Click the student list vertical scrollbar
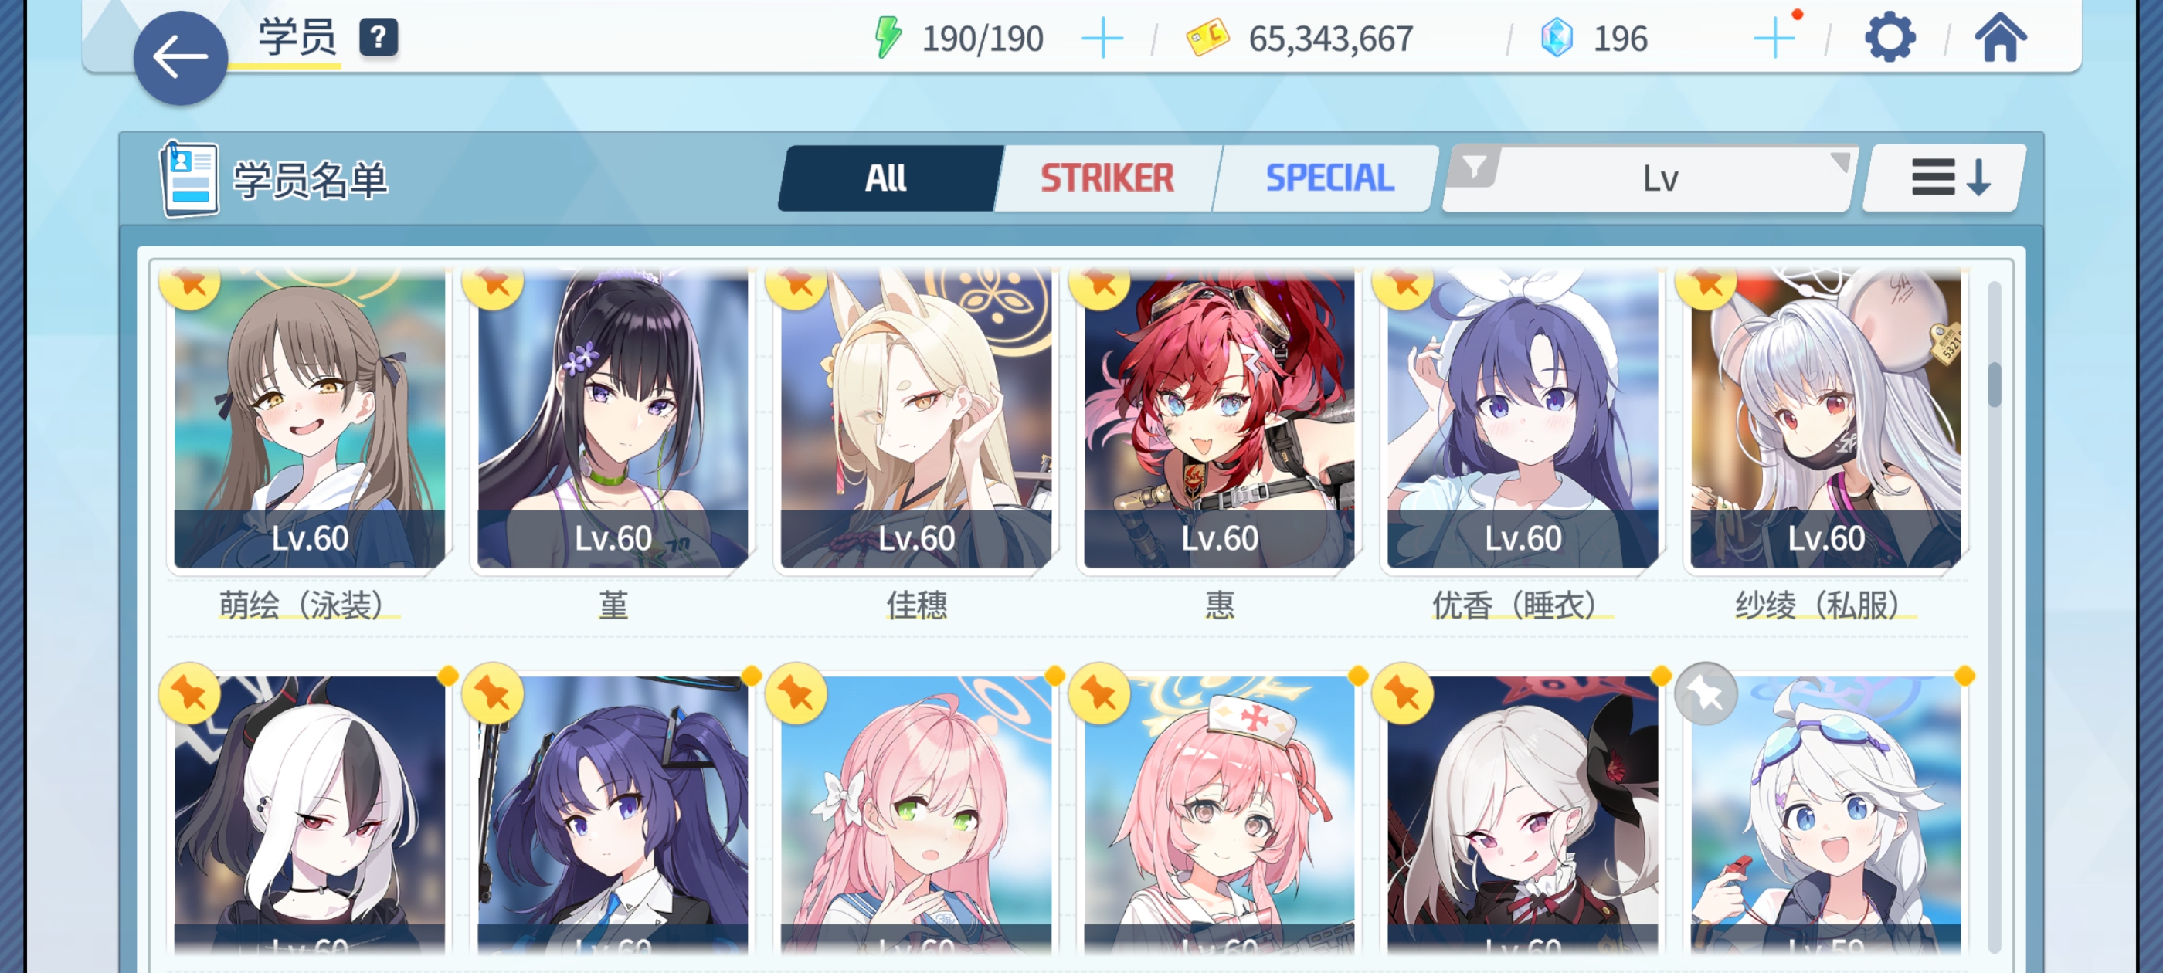The width and height of the screenshot is (2163, 973). point(1995,616)
